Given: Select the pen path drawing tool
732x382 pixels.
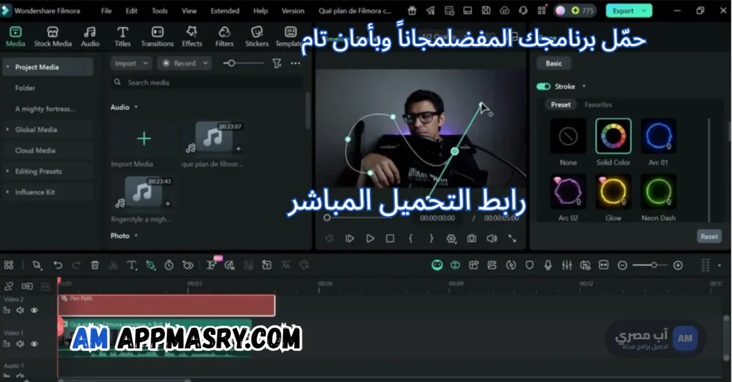Looking at the screenshot, I should click(150, 266).
